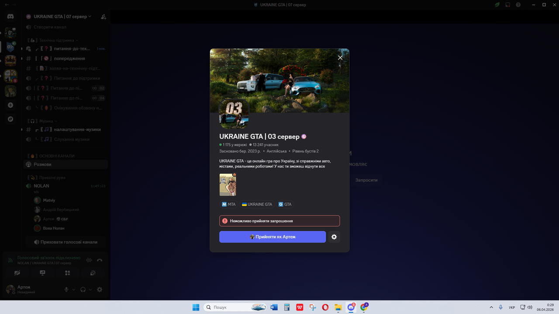Mute the microphone
This screenshot has width=559, height=314.
click(66, 290)
